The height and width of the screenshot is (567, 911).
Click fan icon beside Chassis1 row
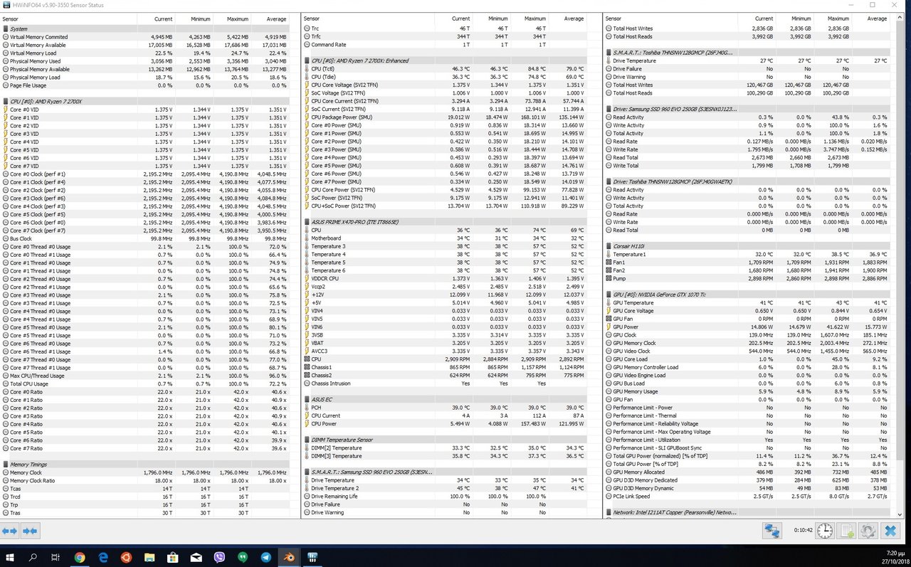click(307, 367)
